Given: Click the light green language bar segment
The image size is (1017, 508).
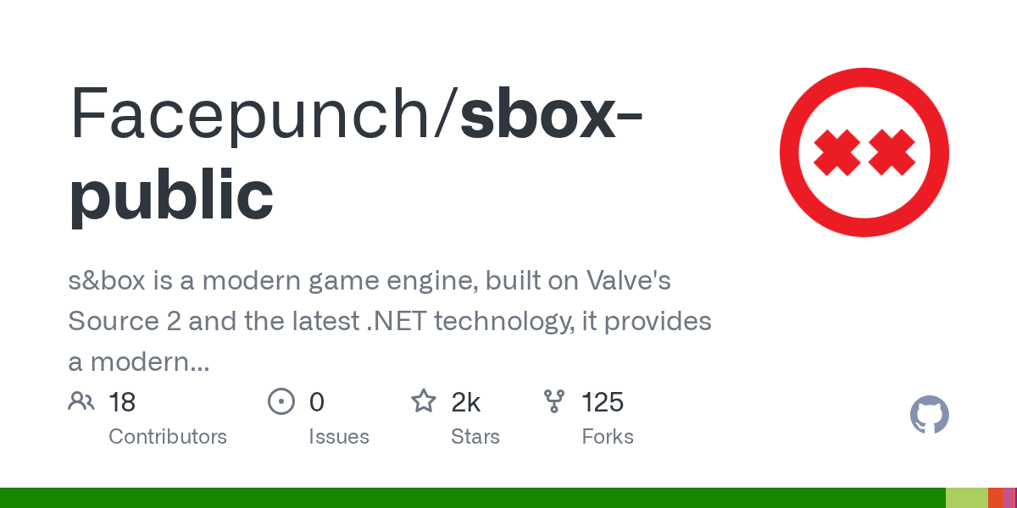Looking at the screenshot, I should [x=966, y=498].
